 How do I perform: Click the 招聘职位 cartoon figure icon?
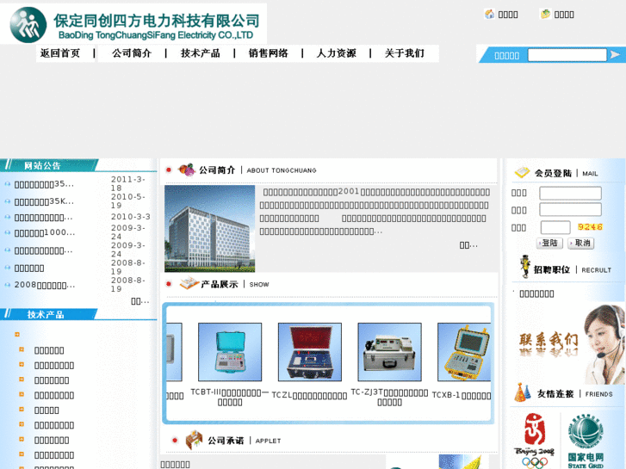[x=524, y=266]
